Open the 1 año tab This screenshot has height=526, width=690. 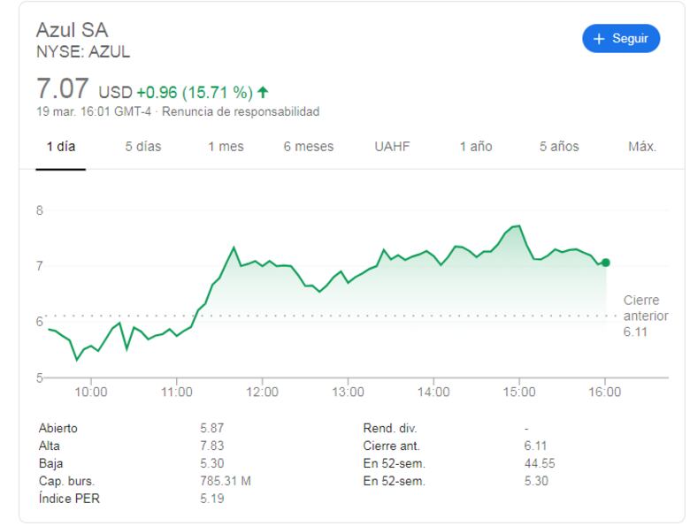476,147
